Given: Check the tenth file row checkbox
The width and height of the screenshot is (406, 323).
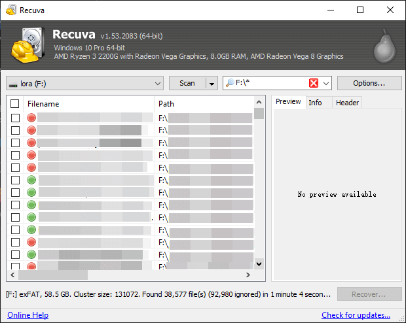Looking at the screenshot, I should (15, 229).
